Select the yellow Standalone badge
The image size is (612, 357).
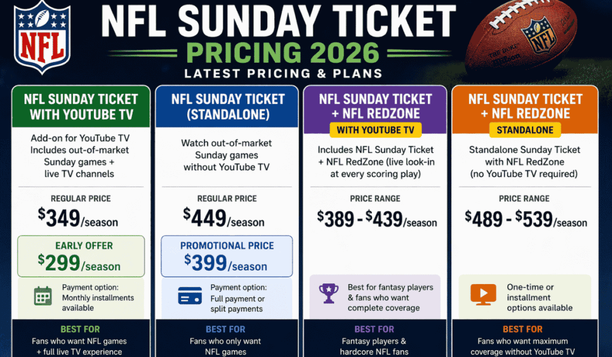click(524, 129)
